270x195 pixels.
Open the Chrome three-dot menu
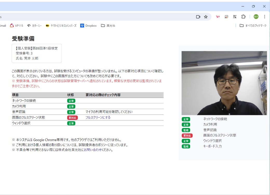[265, 17]
